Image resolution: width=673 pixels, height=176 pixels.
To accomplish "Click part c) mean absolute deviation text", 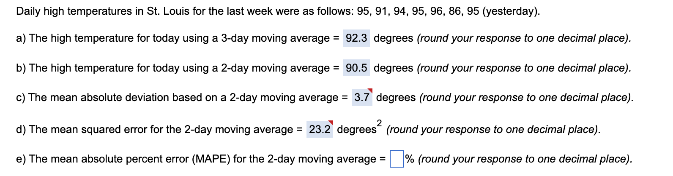I will [x=182, y=97].
